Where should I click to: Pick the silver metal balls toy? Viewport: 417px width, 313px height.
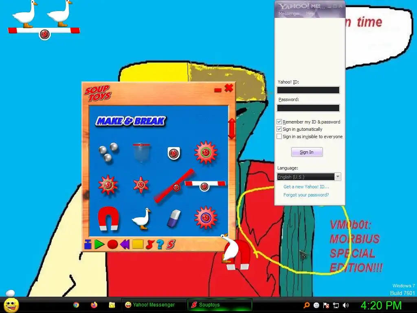click(x=108, y=152)
